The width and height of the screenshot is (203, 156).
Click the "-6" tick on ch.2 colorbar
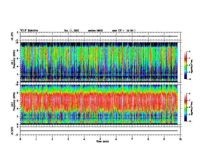pos(189,94)
